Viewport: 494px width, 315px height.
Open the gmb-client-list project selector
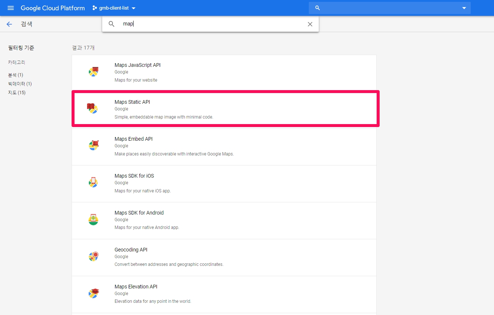[114, 8]
